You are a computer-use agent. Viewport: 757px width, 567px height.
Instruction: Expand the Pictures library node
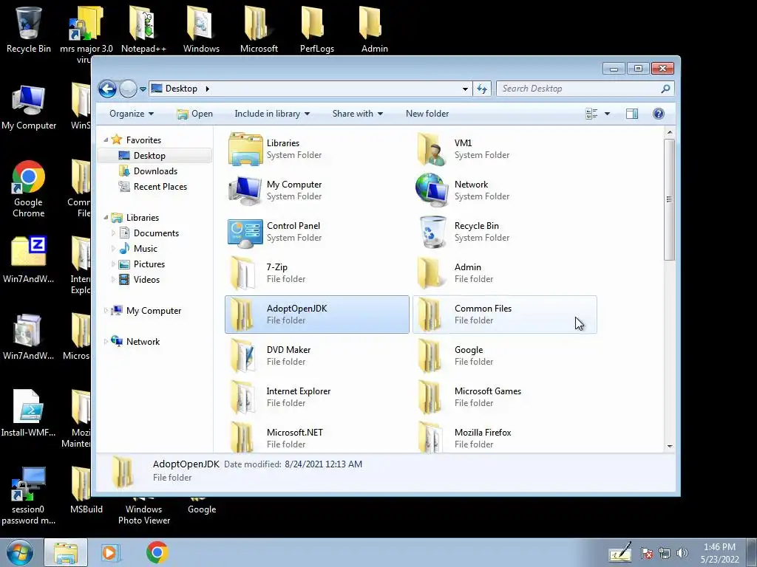click(x=113, y=264)
